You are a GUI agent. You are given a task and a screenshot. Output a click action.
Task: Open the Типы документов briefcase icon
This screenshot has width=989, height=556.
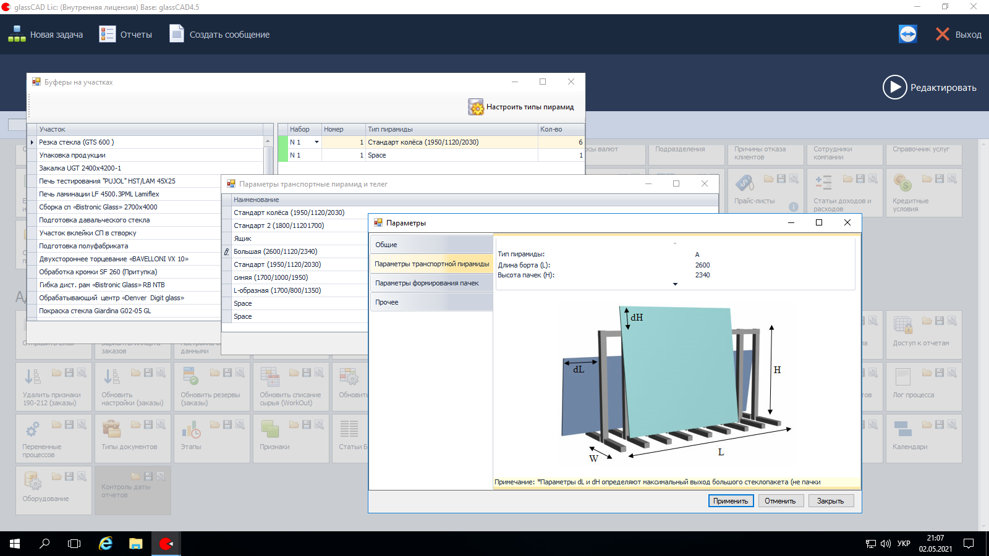point(111,429)
